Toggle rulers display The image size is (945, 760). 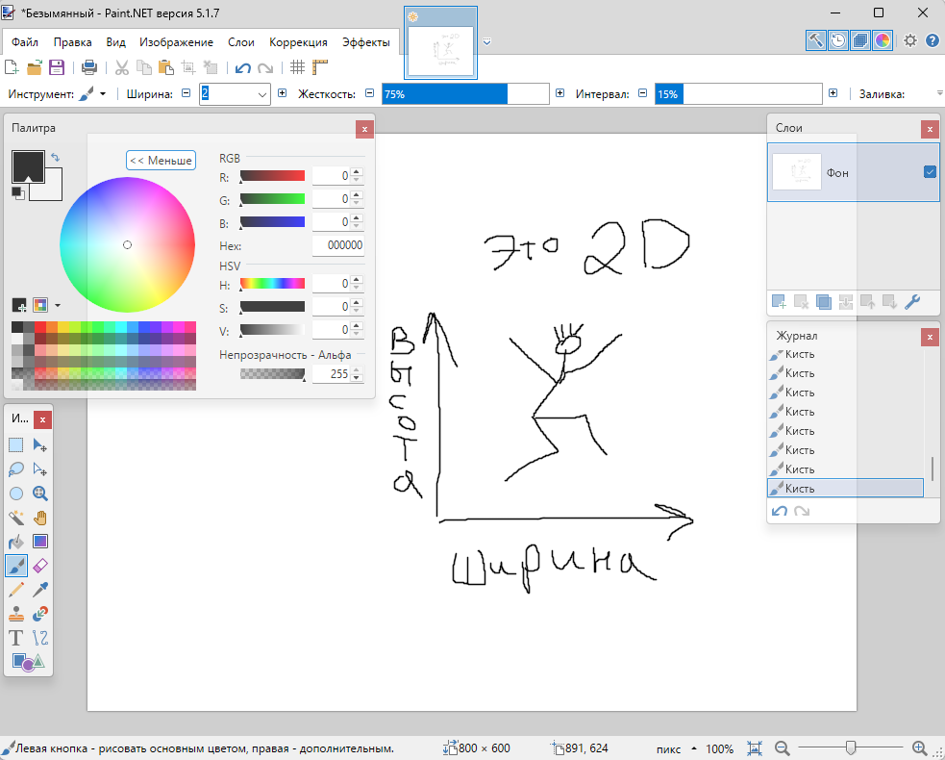[320, 67]
